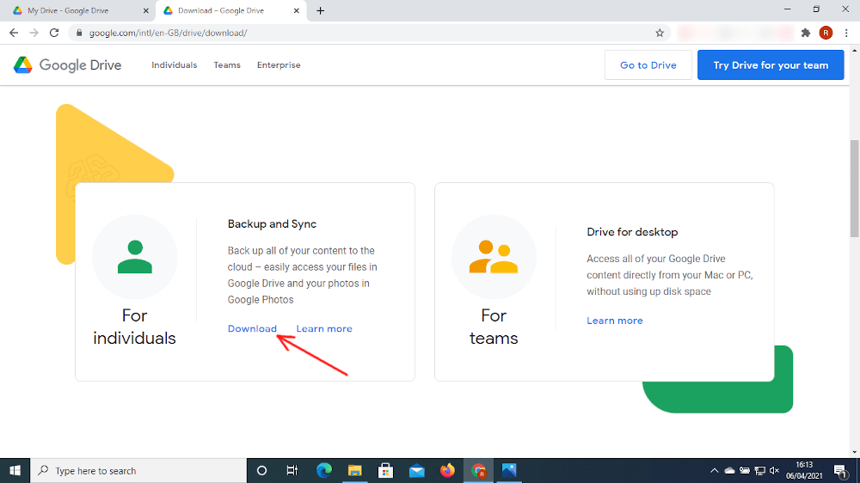Open a new browser tab
Viewport: 860px width, 483px height.
pos(320,10)
